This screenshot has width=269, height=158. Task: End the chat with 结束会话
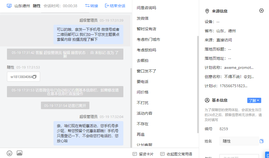(x=115, y=6)
